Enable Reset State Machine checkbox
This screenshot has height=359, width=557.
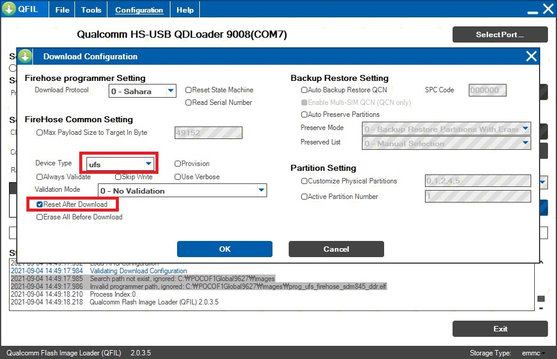(188, 90)
